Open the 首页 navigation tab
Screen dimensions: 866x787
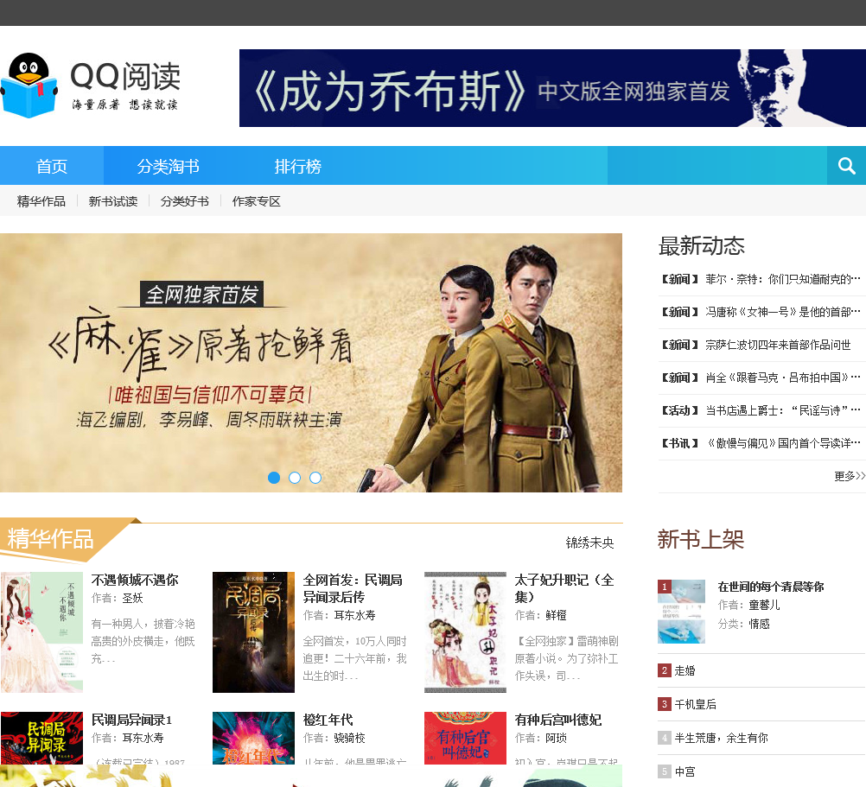[52, 166]
